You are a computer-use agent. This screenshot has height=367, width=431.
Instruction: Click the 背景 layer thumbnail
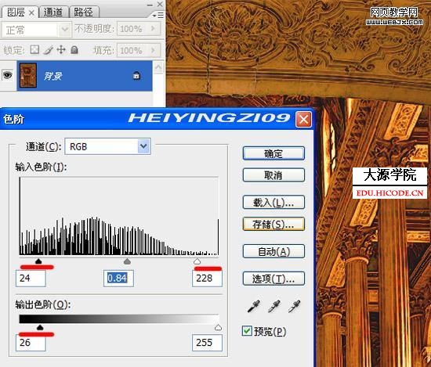pos(28,75)
